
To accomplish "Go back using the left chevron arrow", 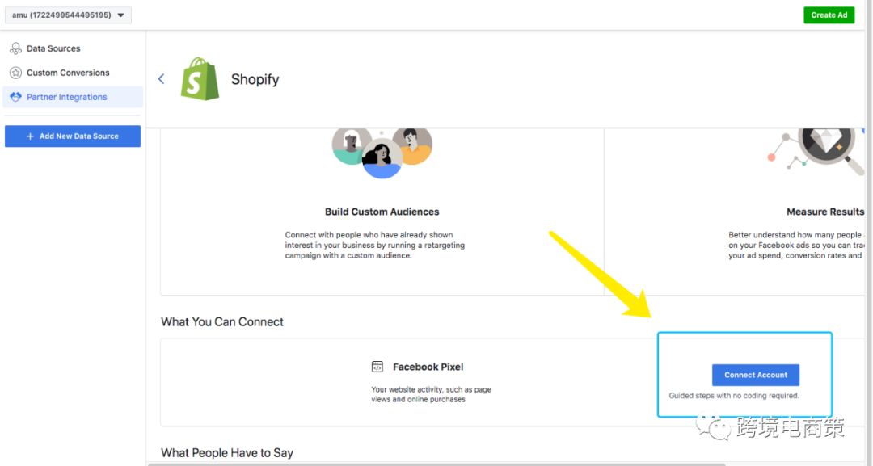I will (162, 79).
